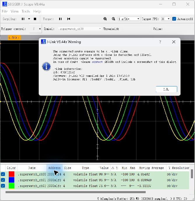
Task: Click the Moving Average column header
Action: [151, 168]
